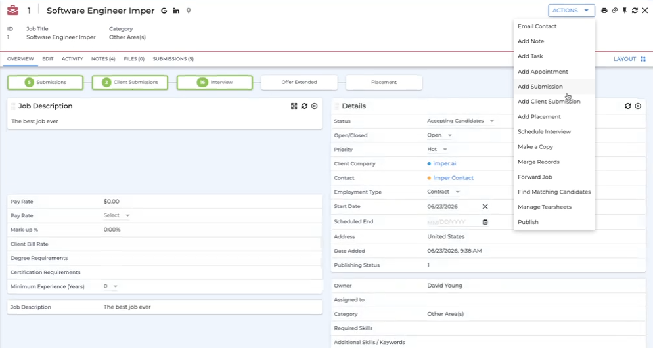The image size is (653, 348).
Task: Switch to the Overview tab
Action: pos(20,58)
